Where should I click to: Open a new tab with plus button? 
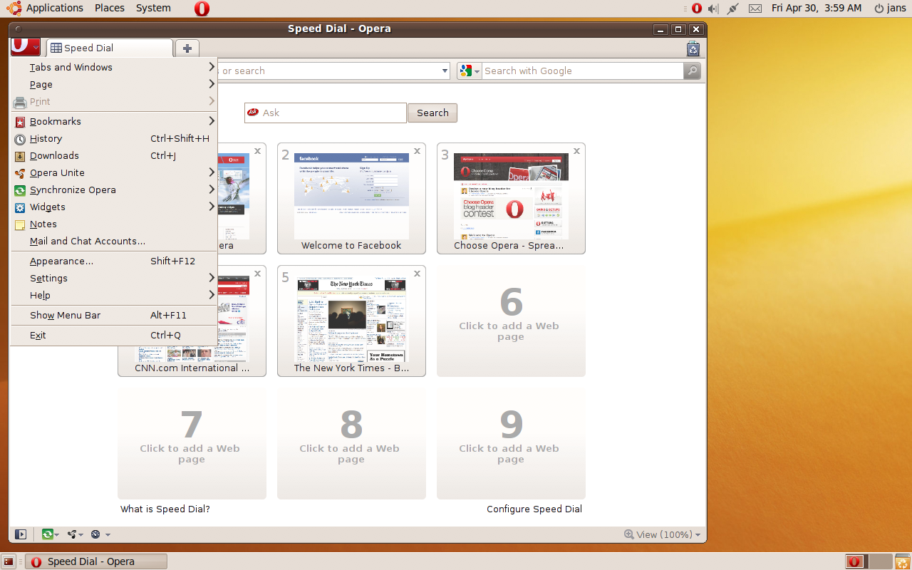(187, 48)
